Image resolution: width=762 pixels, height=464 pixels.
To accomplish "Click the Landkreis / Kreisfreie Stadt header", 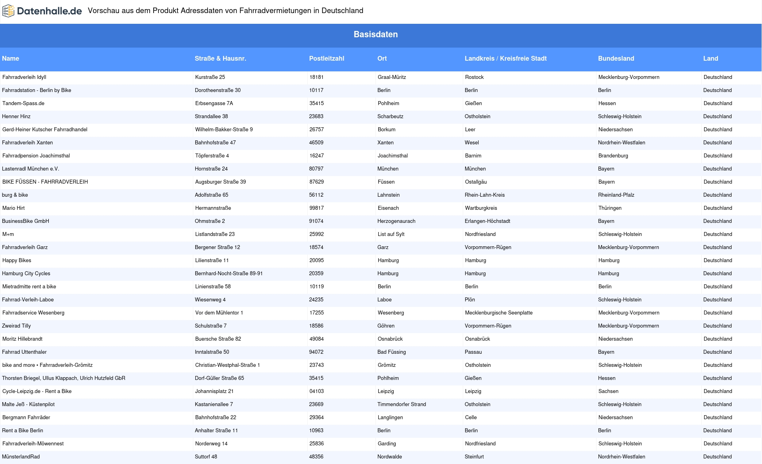I will pos(506,58).
